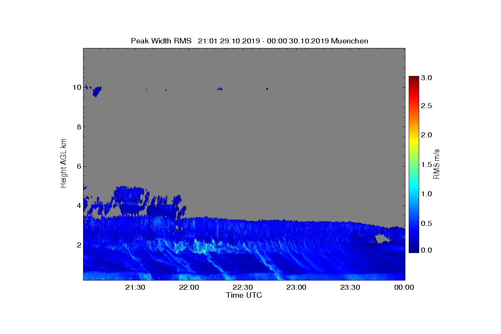Click the 'Time UTC' axis label
The height and width of the screenshot is (334, 501).
[244, 295]
